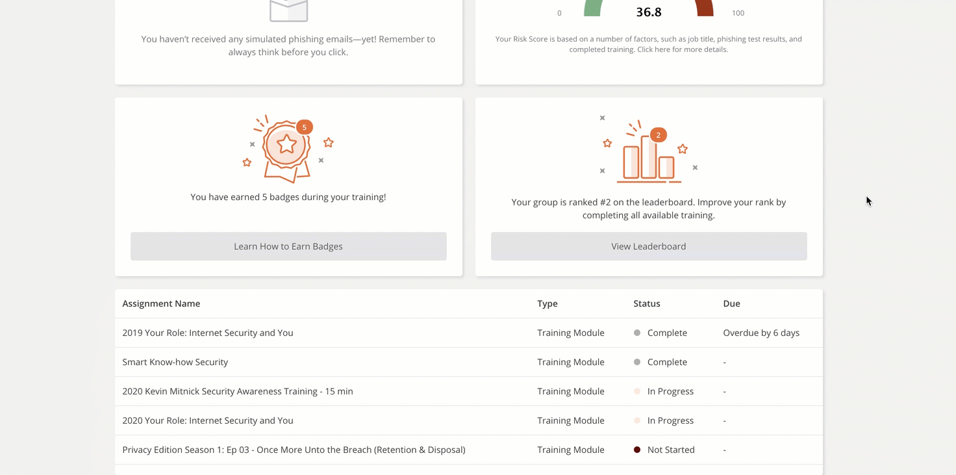The width and height of the screenshot is (956, 475).
Task: Click the Training Module type for Smart Know-how
Action: [571, 362]
